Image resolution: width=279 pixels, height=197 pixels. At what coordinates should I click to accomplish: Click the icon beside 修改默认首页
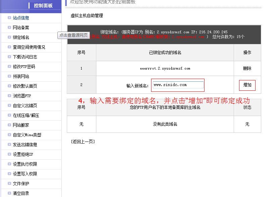click(9, 86)
